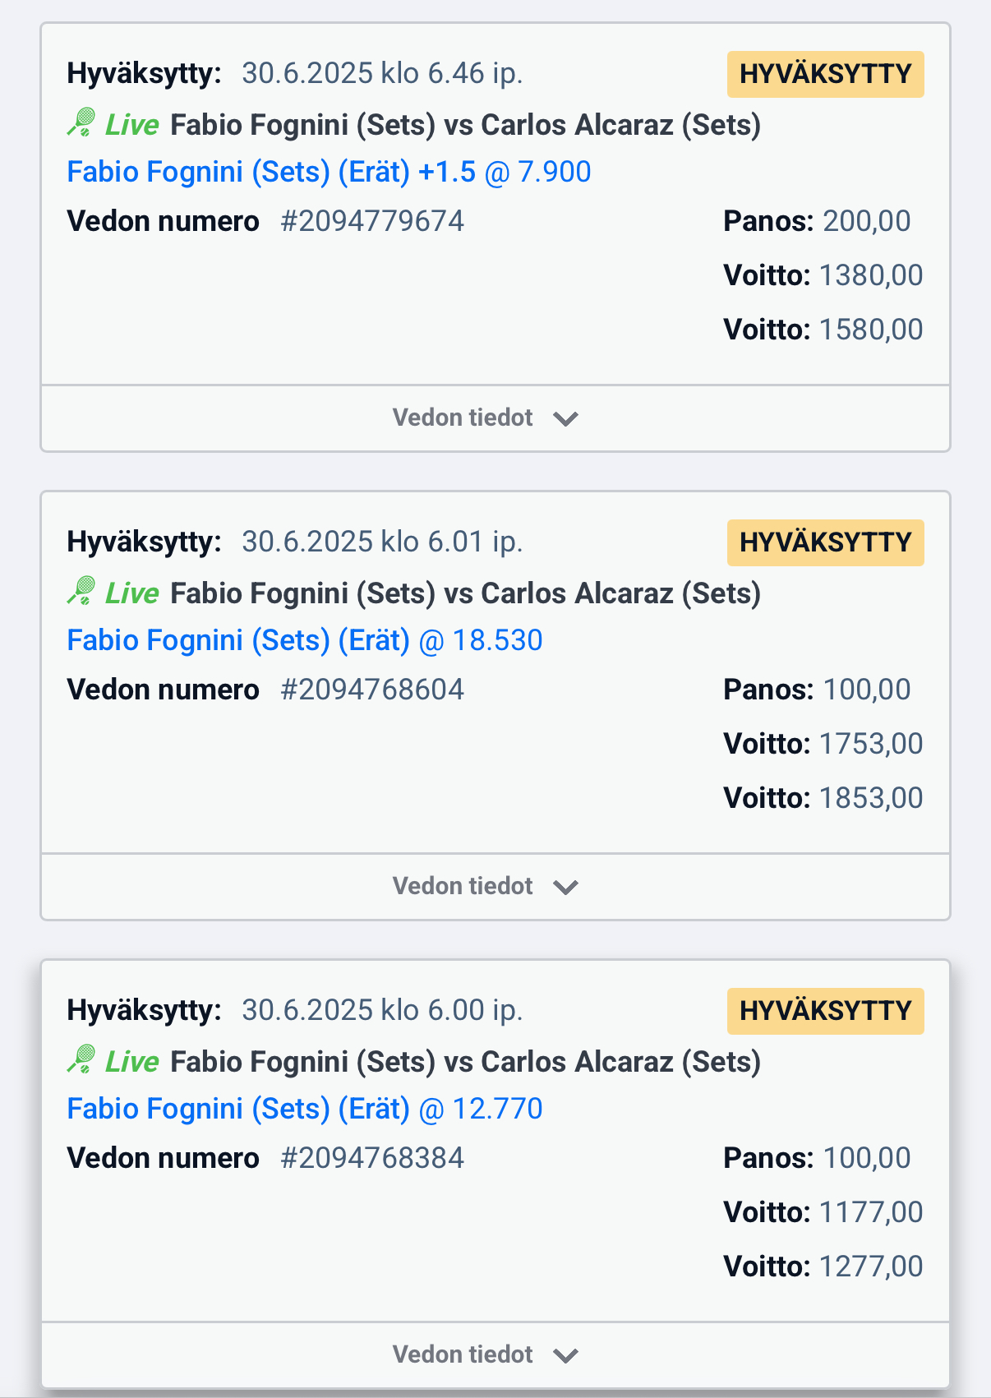Click bet number #2094768604
The image size is (991, 1398).
point(372,690)
